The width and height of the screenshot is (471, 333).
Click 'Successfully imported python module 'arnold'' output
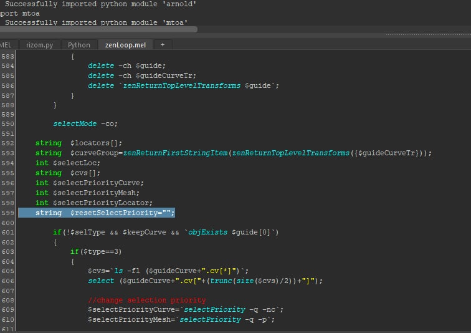(101, 4)
